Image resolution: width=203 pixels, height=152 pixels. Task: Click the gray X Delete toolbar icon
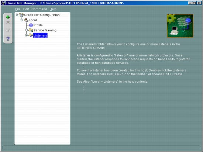tap(8, 22)
